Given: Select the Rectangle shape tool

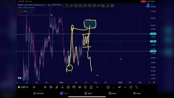Looking at the screenshot, I should pyautogui.click(x=76, y=6).
